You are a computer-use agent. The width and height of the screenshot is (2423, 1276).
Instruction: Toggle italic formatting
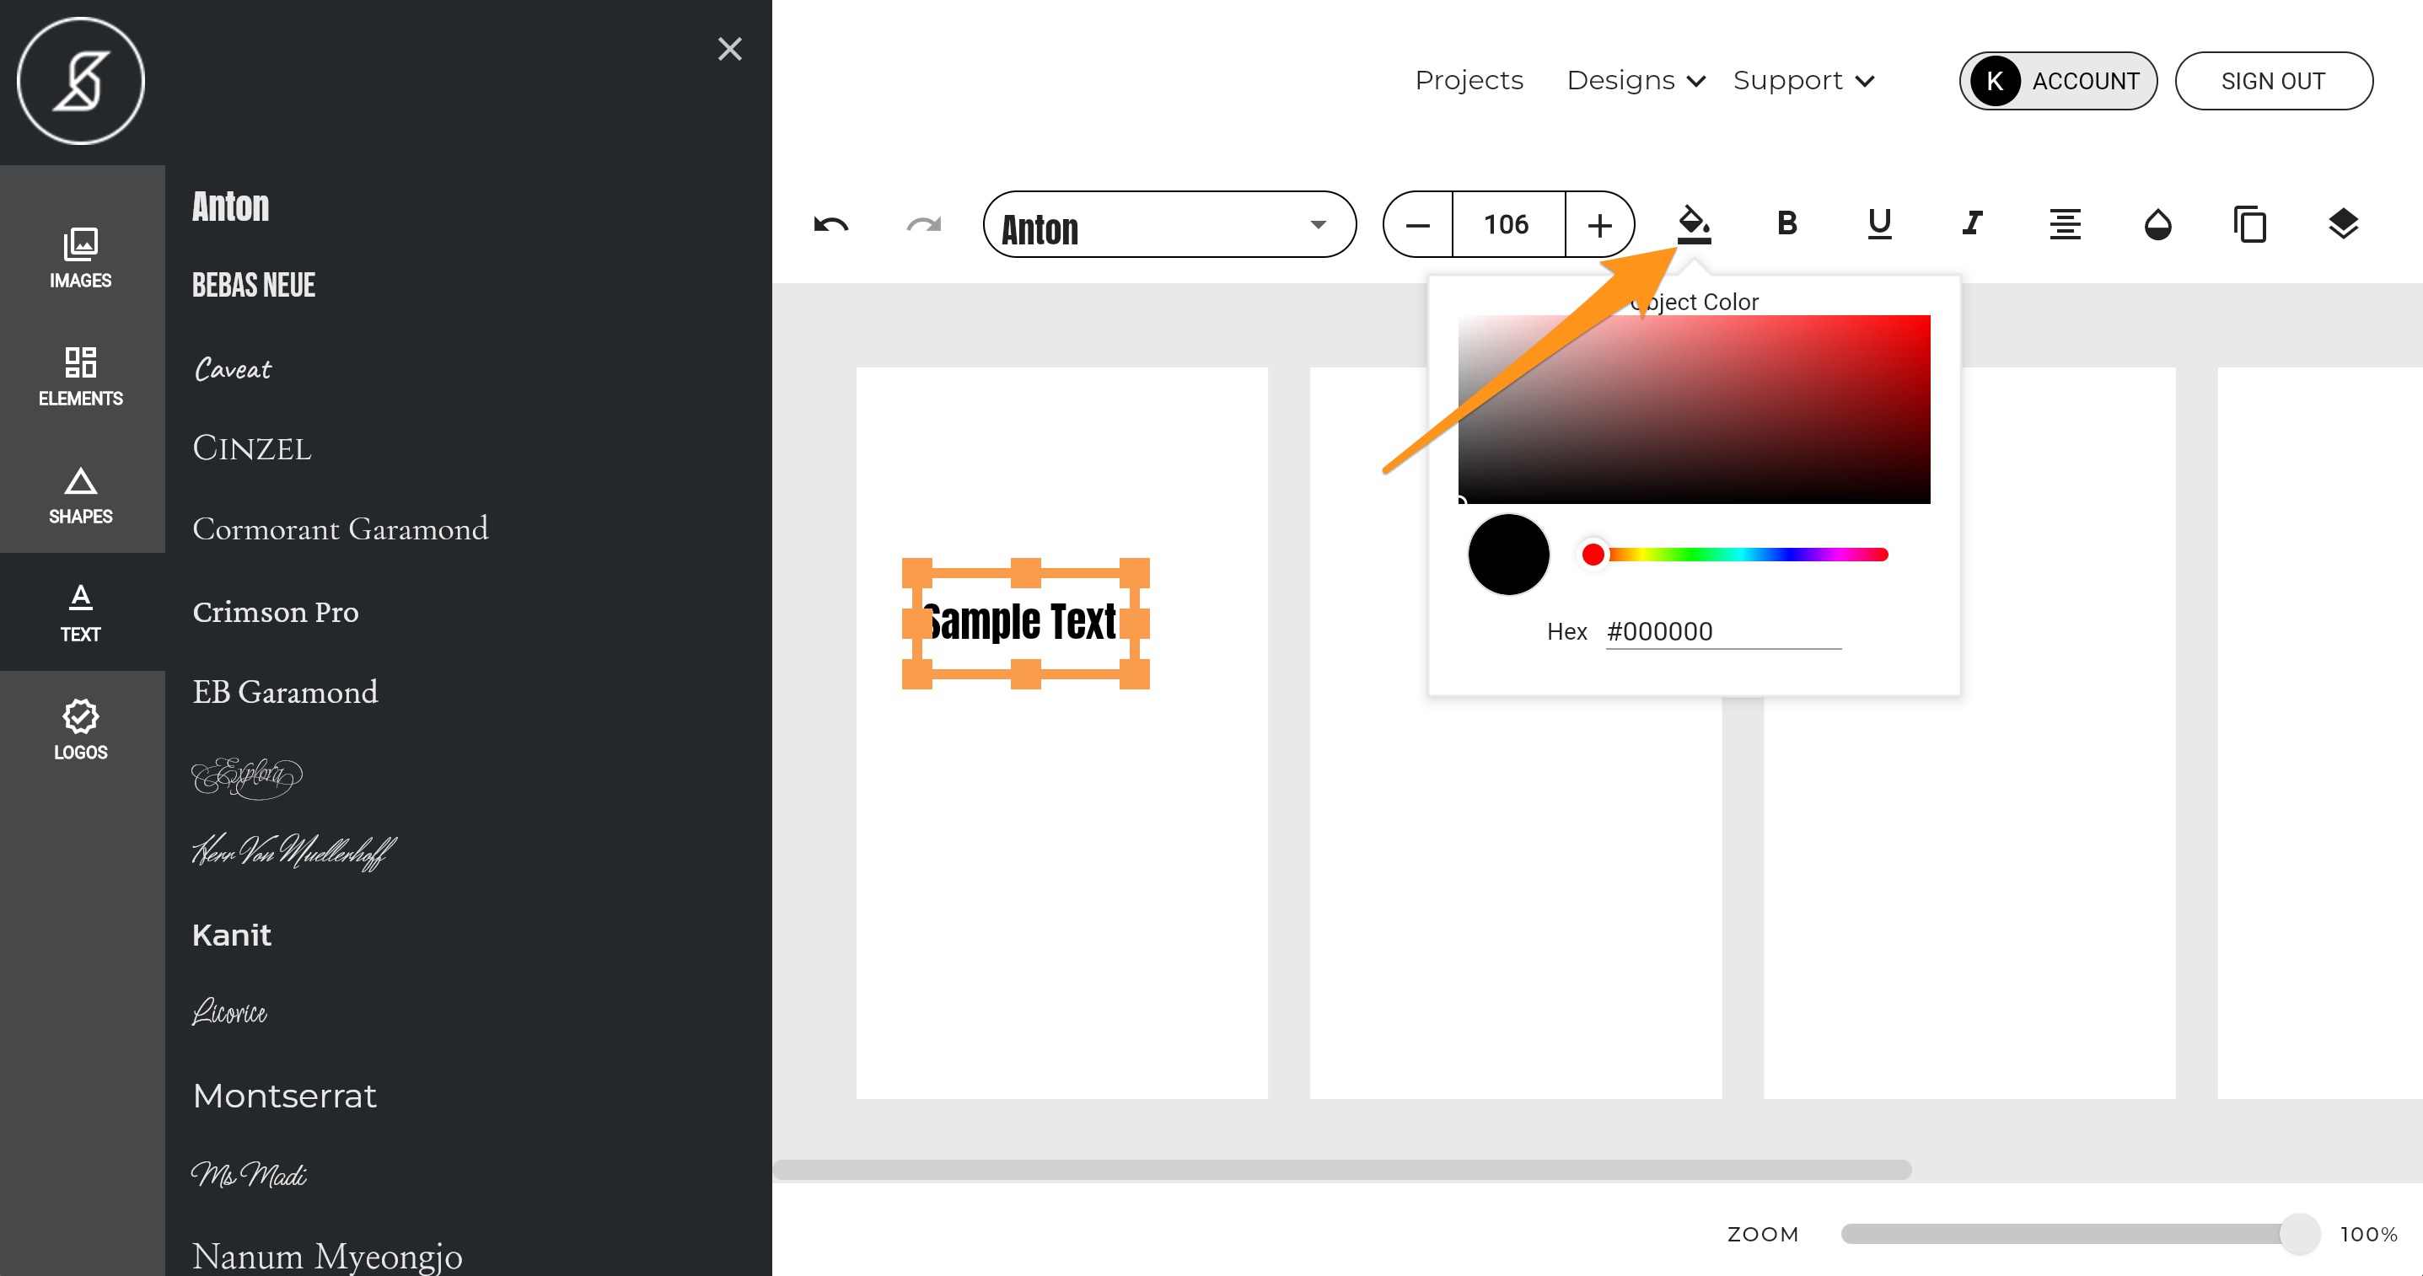(1973, 224)
